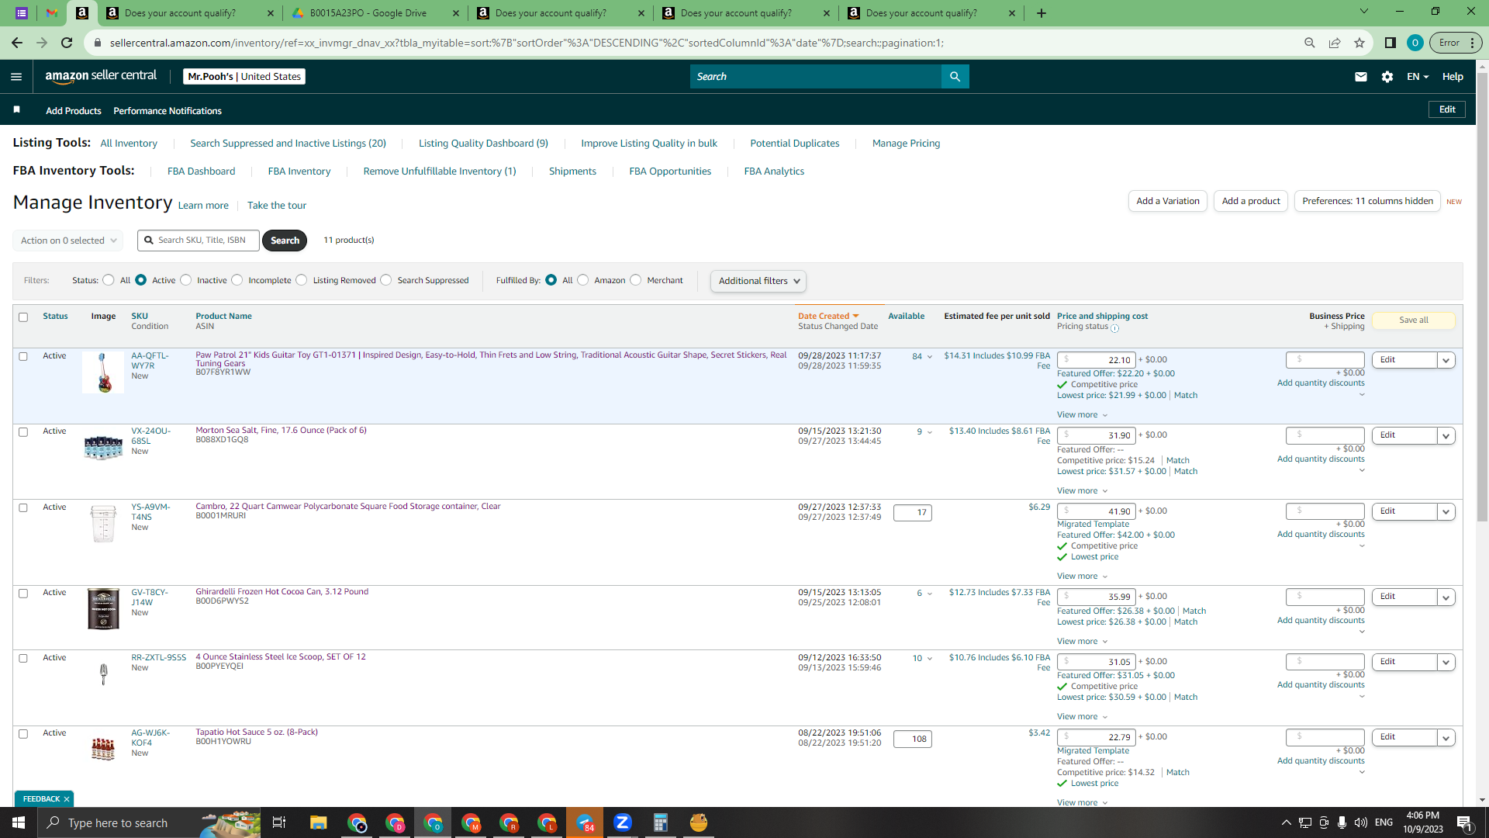The height and width of the screenshot is (838, 1489).
Task: Select the Listing Removed status filter
Action: pyautogui.click(x=302, y=280)
